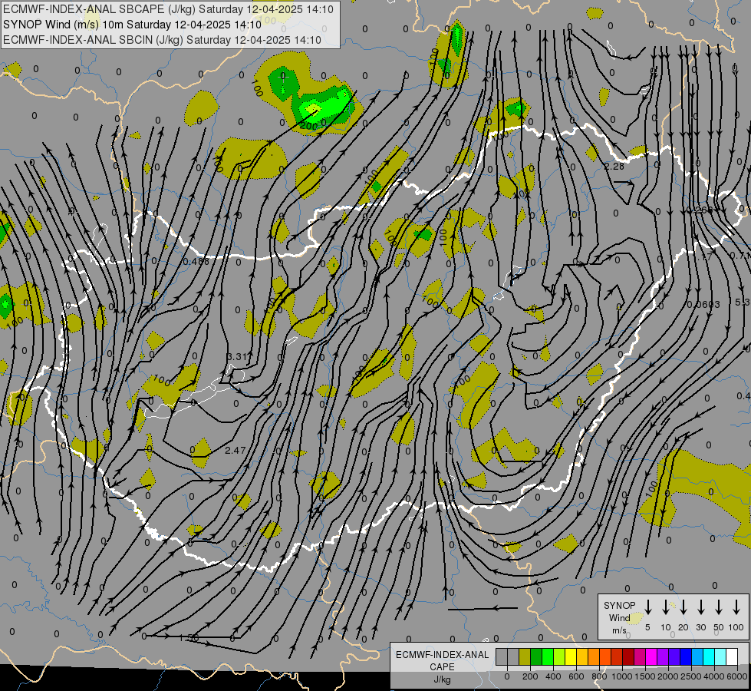Pick the purple swatch before the 2000 tick
The image size is (751, 691).
[x=663, y=656]
